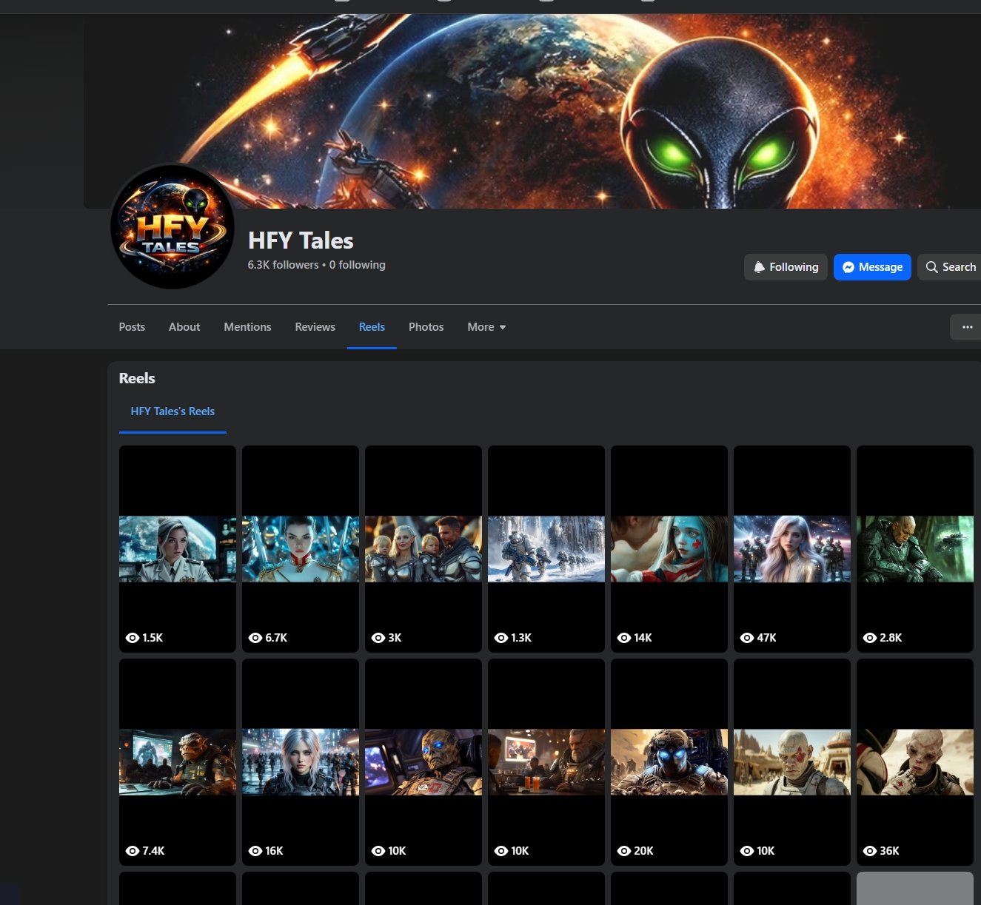
Task: Click the bell icon on Following button
Action: pyautogui.click(x=759, y=267)
